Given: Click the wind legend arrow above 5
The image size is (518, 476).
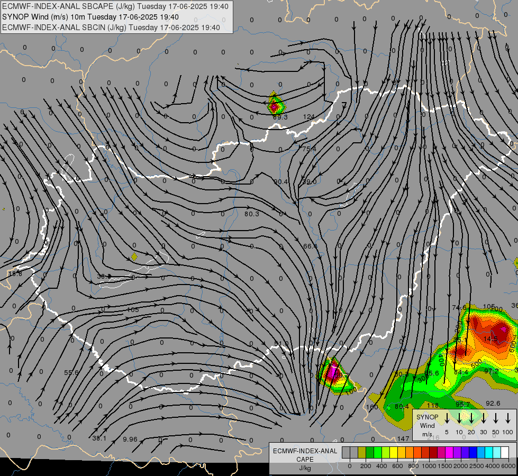Looking at the screenshot, I should [x=447, y=418].
